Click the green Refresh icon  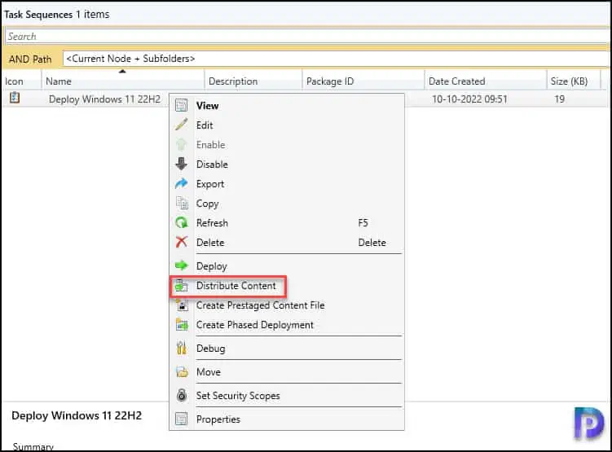[181, 222]
